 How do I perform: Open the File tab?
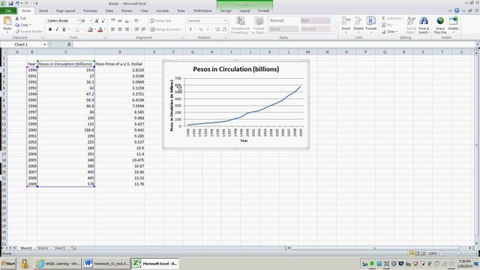pyautogui.click(x=8, y=10)
